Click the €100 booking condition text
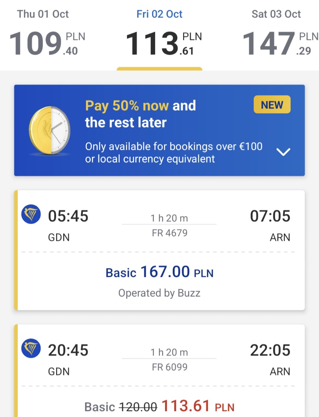This screenshot has height=417, width=319. pyautogui.click(x=174, y=153)
